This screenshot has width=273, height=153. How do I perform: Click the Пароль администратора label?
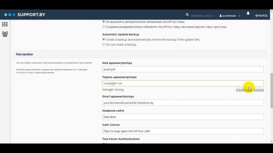119,77
